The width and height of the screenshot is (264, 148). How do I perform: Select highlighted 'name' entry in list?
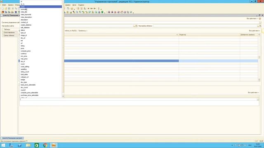41,7
